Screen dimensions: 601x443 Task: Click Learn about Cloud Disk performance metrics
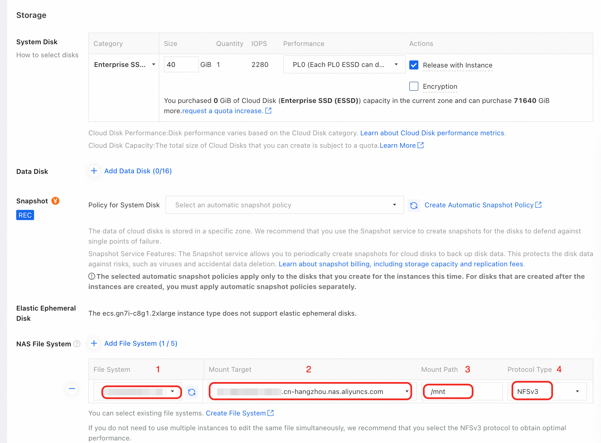tap(432, 133)
